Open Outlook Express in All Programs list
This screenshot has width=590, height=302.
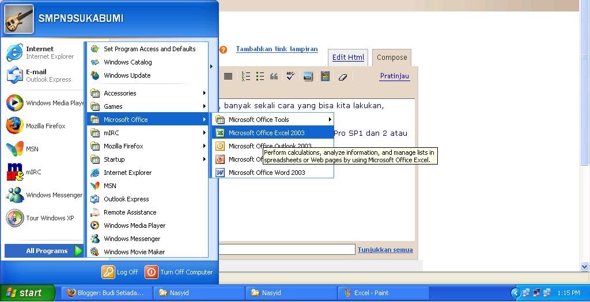pos(147,199)
